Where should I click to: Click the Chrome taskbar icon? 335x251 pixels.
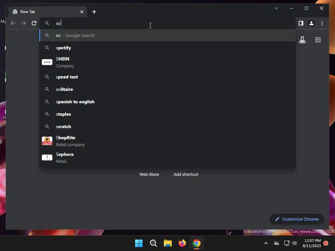[197, 243]
